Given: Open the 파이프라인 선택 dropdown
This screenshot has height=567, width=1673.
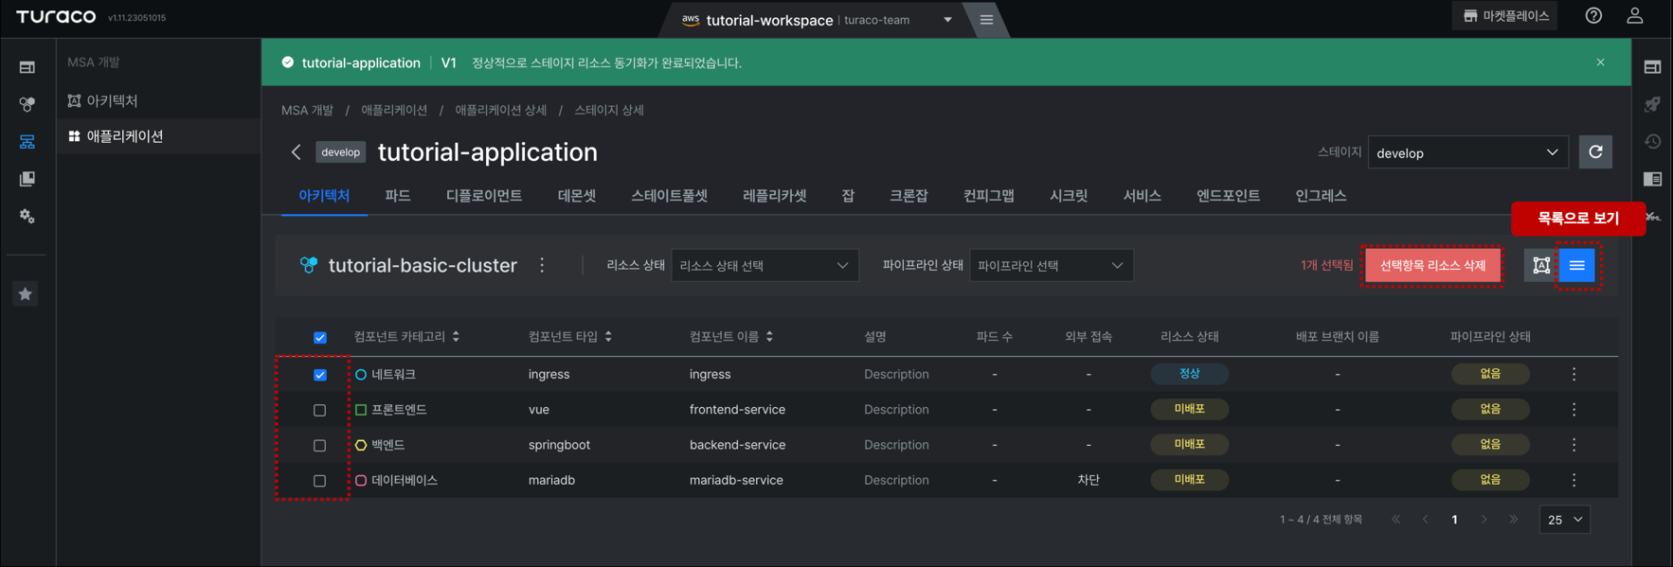Looking at the screenshot, I should 1051,266.
